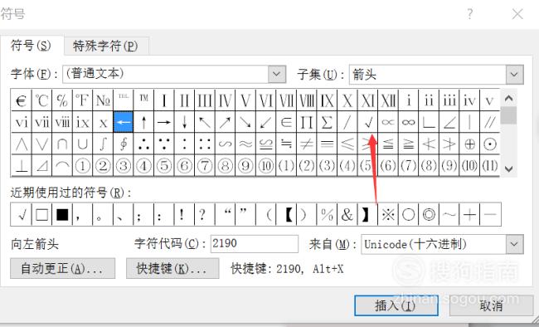Select recent double circle ◎ symbol
Screen dimensions: 539x327
tap(429, 214)
